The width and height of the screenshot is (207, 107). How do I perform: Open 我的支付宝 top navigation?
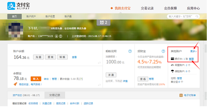click(x=123, y=8)
